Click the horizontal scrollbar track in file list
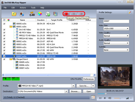This screenshot has height=102, width=135. pos(48,75)
